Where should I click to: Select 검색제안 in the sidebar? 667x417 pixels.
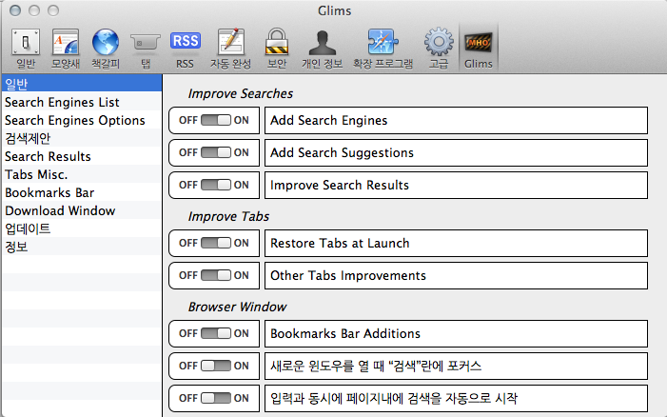pyautogui.click(x=82, y=138)
